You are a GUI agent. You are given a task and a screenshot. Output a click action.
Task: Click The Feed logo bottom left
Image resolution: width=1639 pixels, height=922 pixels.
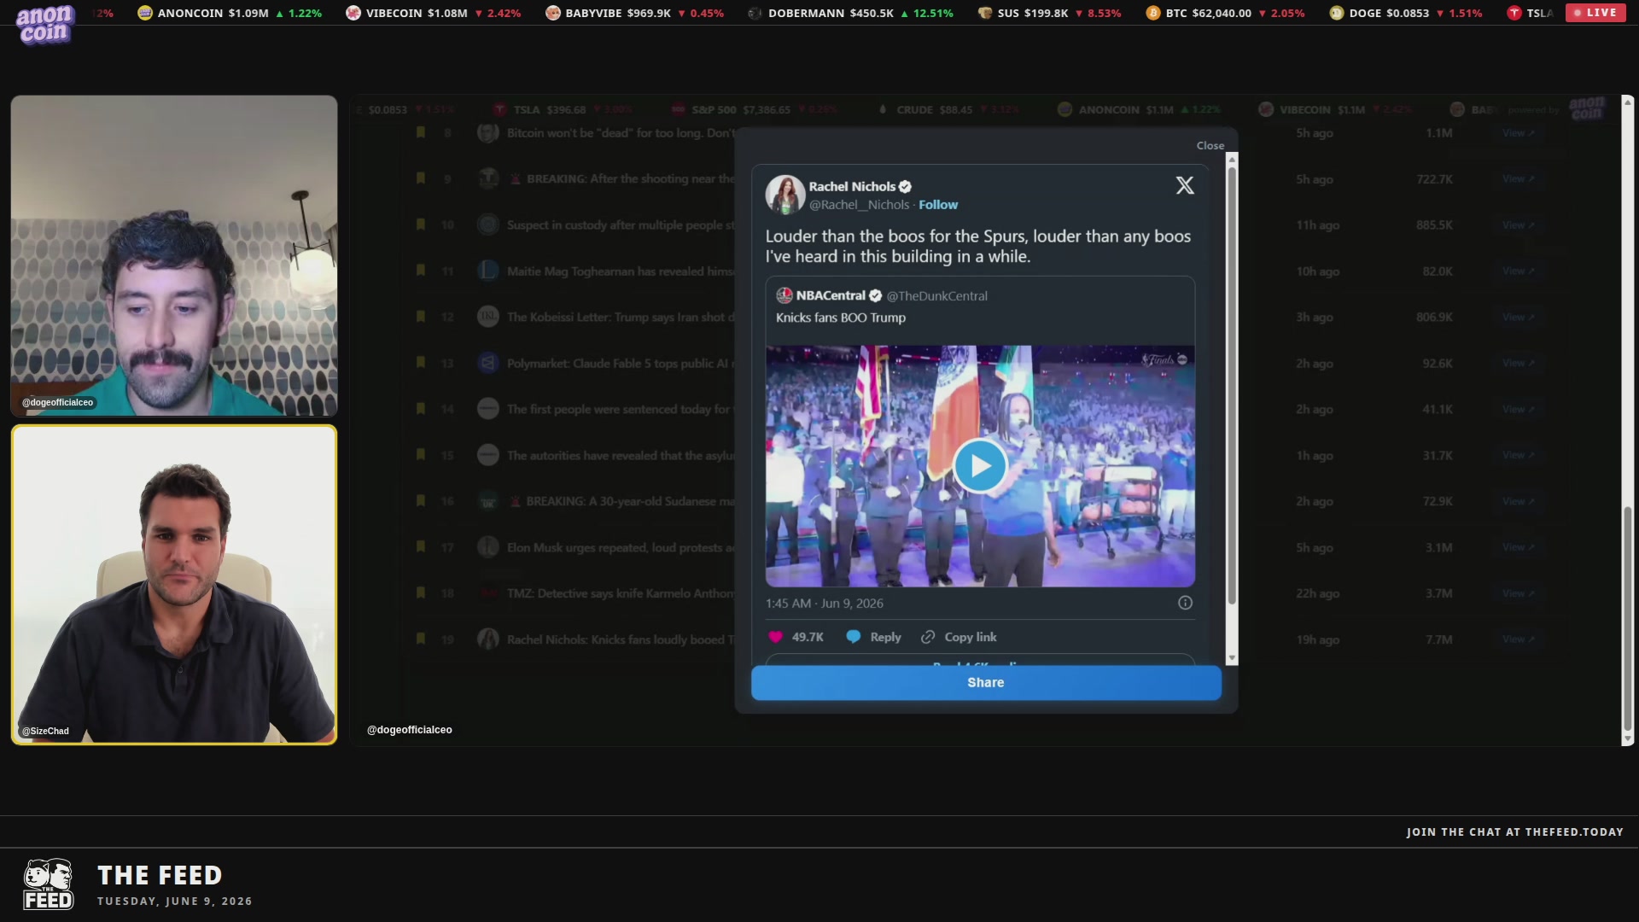pos(48,884)
